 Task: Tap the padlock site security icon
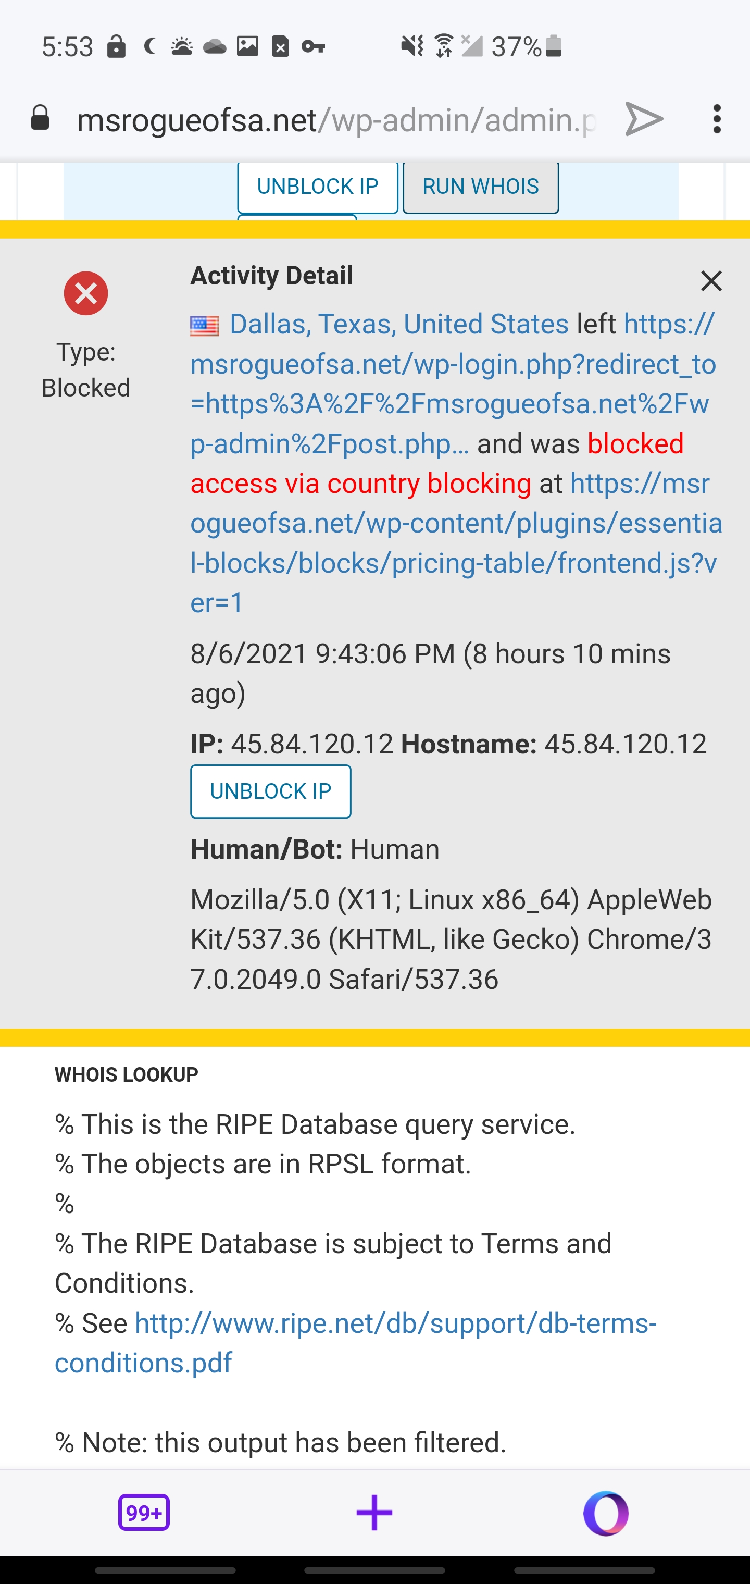click(x=41, y=118)
